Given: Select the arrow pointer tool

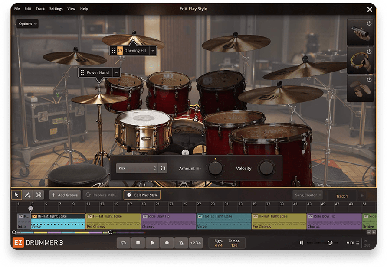Looking at the screenshot, I should [x=16, y=195].
